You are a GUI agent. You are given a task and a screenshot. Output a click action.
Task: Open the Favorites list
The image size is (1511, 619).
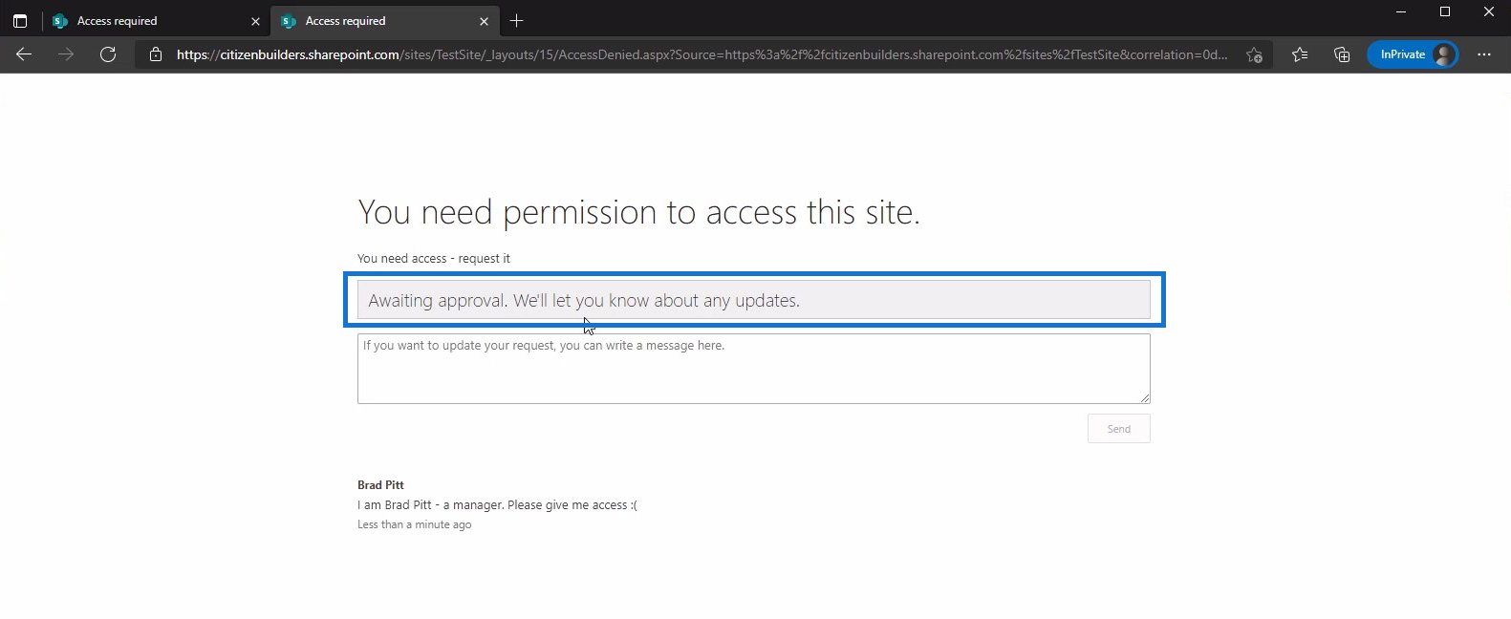click(x=1300, y=54)
